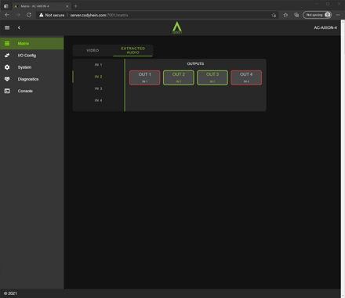Click the OUTPUTS heading text
The image size is (345, 298).
[x=195, y=63]
